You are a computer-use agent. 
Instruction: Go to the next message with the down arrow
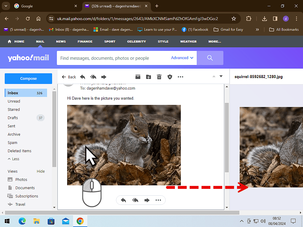pyautogui.click(x=221, y=76)
